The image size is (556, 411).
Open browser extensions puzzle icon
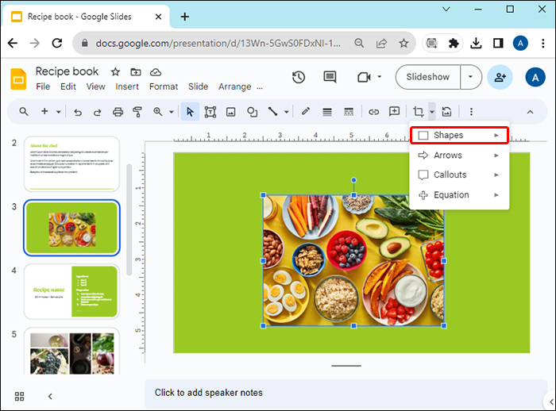click(454, 43)
